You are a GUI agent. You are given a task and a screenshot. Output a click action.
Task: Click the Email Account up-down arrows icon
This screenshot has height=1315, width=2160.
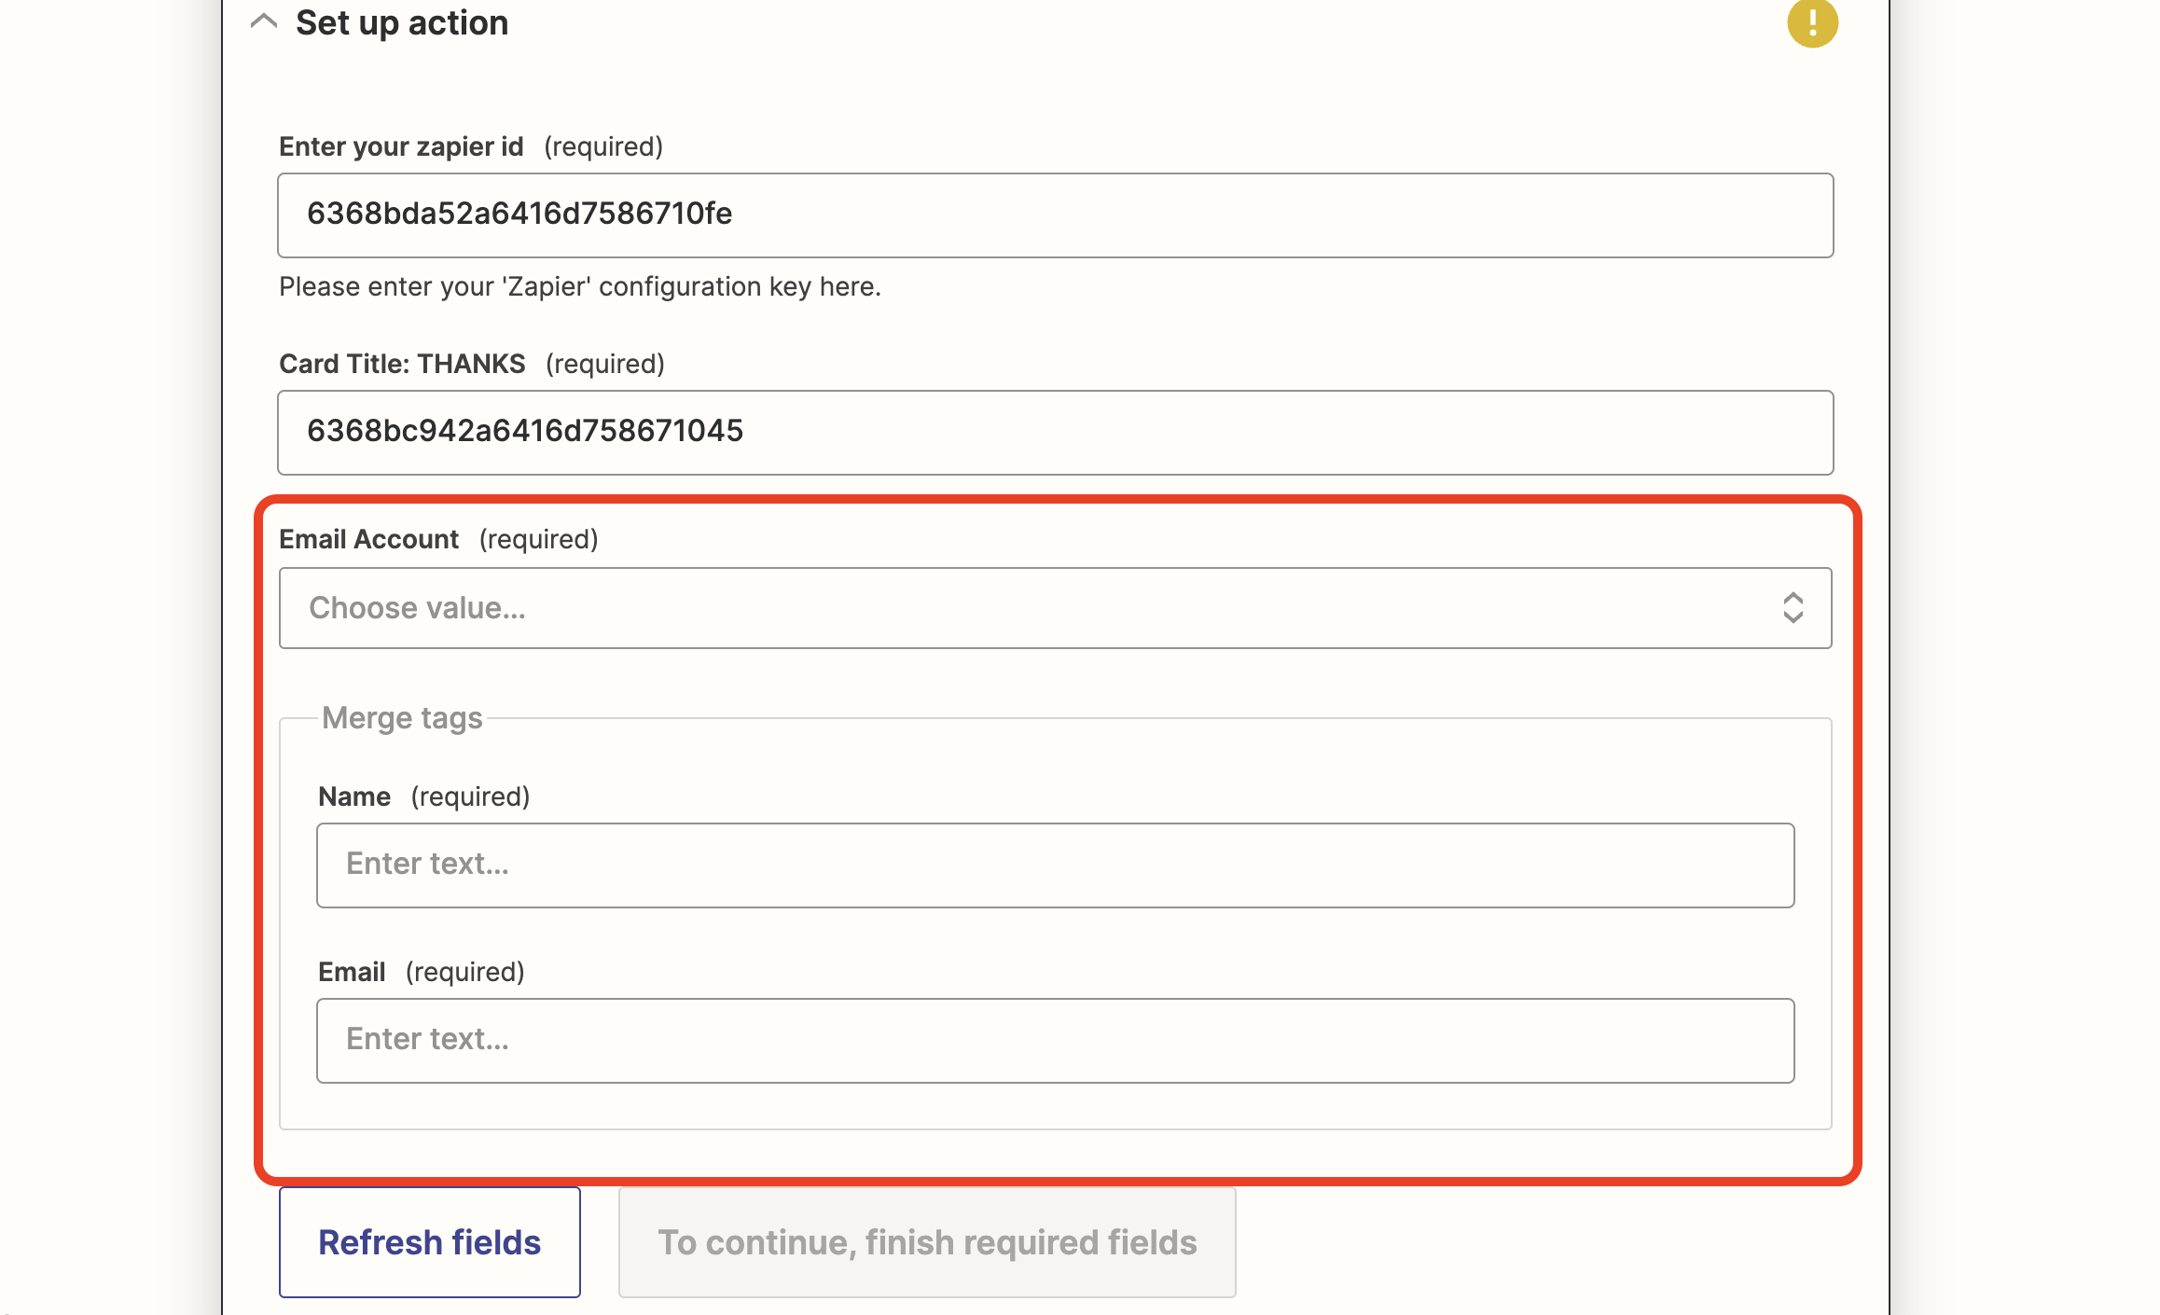click(x=1792, y=608)
